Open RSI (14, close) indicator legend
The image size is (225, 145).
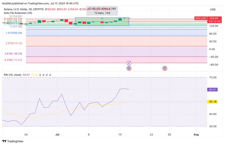13,75
